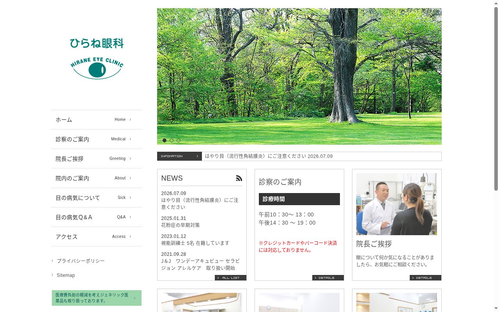Select the second slideshow dot
This screenshot has height=312, width=499.
(172, 140)
